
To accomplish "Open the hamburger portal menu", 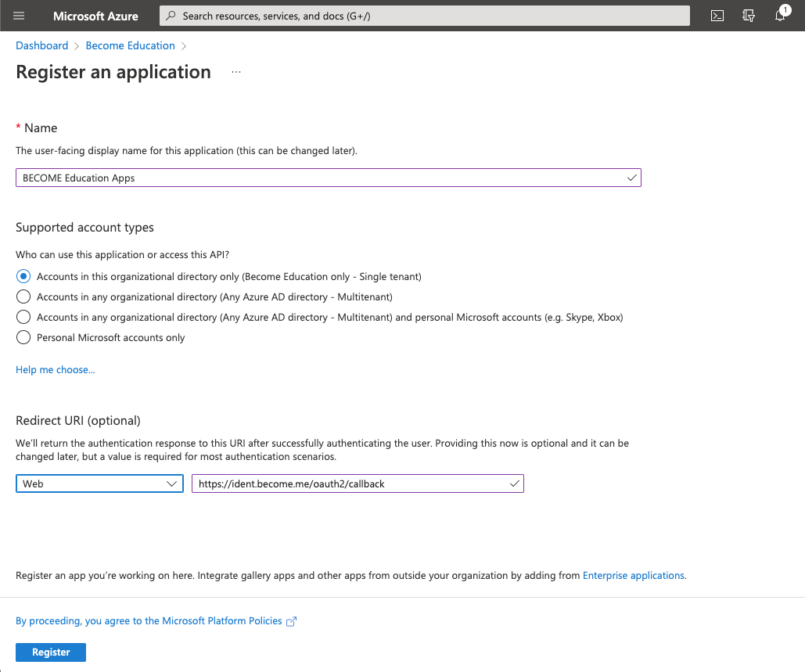I will point(19,16).
